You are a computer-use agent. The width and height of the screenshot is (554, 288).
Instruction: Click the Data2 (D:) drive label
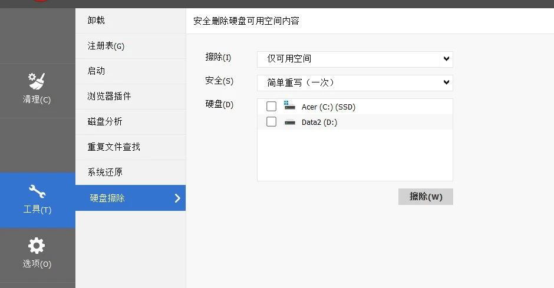click(319, 123)
